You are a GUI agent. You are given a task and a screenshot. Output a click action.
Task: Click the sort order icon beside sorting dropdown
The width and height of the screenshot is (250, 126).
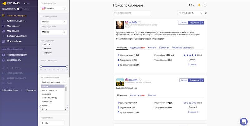pos(206,13)
